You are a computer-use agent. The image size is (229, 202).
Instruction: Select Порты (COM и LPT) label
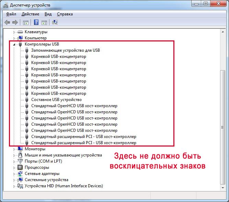tap(44, 161)
